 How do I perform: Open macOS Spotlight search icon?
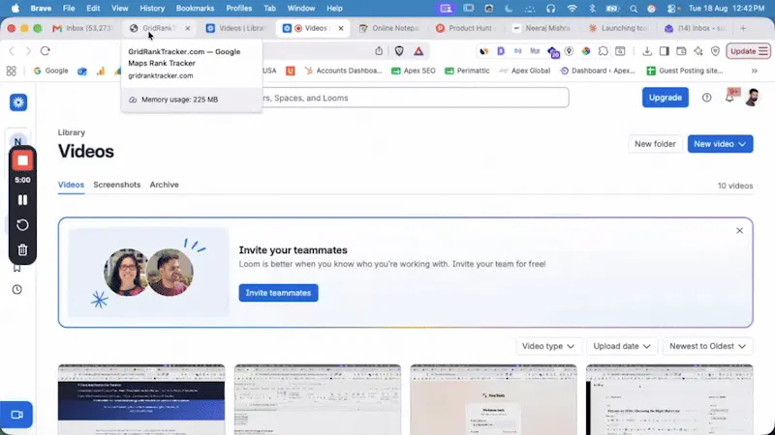pyautogui.click(x=634, y=9)
